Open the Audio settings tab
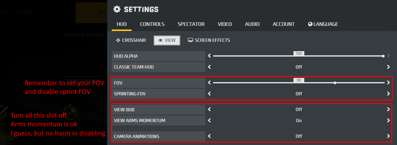The image size is (397, 145). pyautogui.click(x=252, y=24)
